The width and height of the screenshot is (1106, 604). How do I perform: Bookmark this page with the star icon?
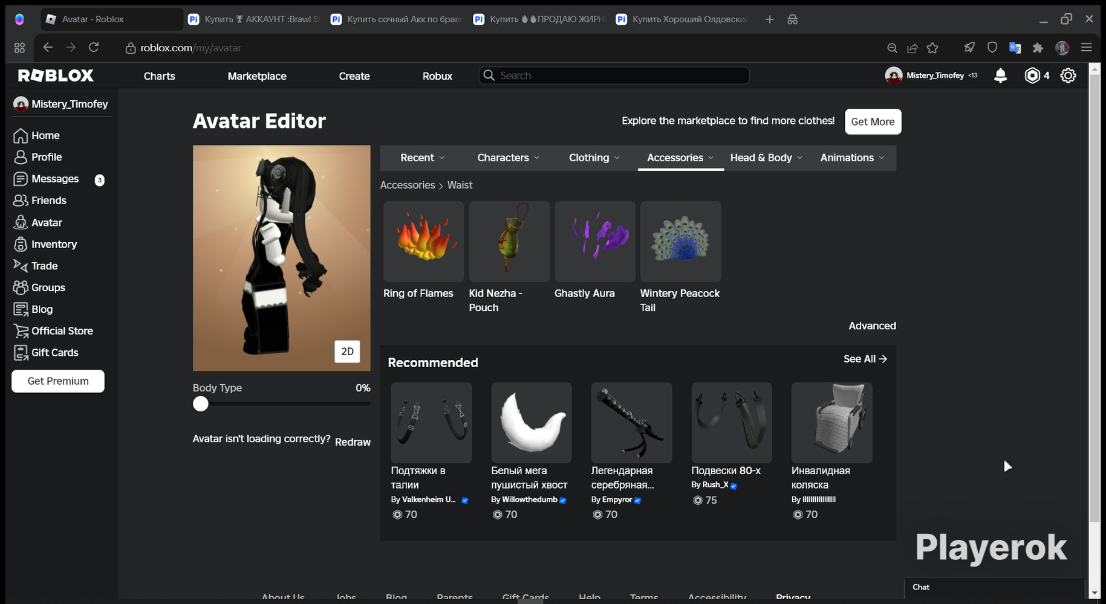click(932, 48)
